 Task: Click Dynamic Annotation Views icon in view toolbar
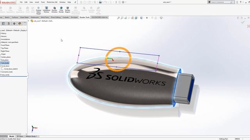click(132, 18)
